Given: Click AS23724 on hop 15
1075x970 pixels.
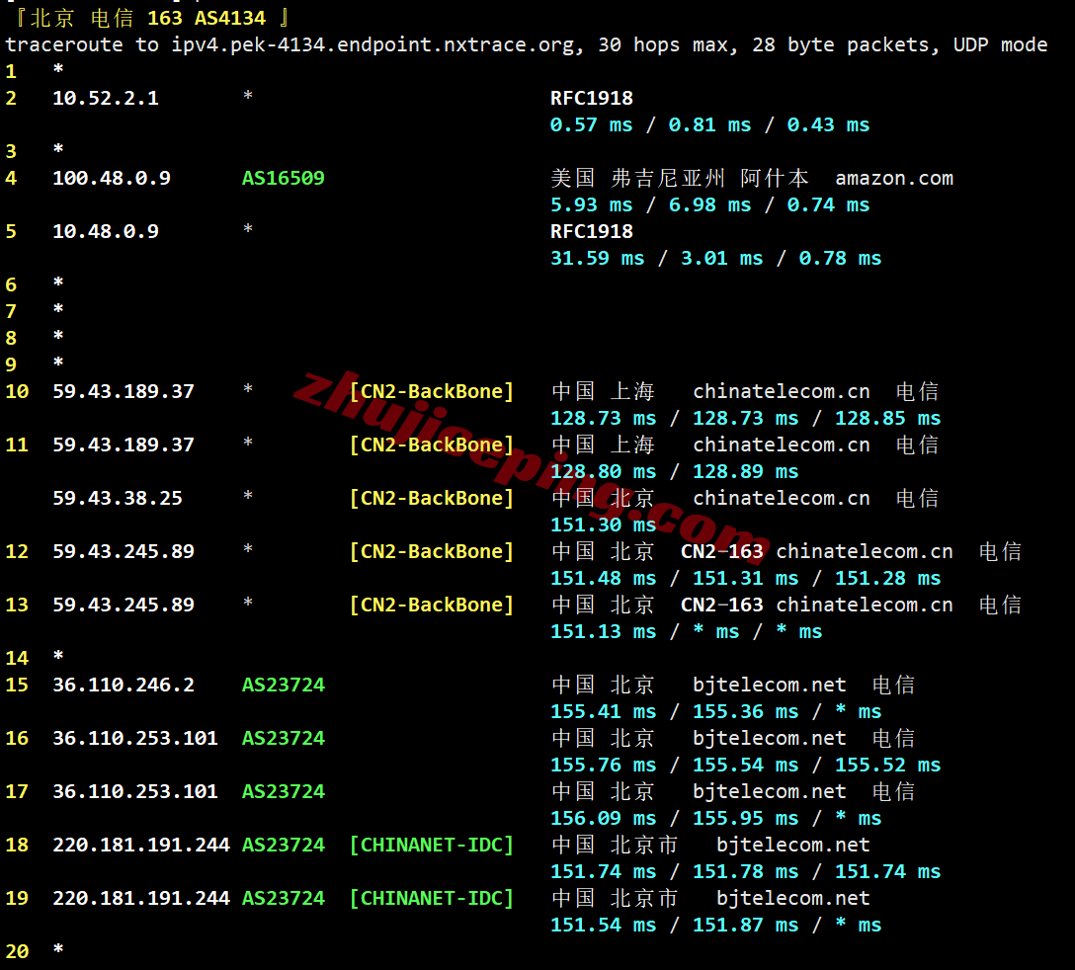Looking at the screenshot, I should [x=284, y=685].
